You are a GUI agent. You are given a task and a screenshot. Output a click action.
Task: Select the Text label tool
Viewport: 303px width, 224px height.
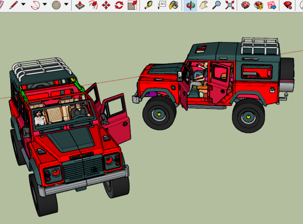click(x=161, y=5)
